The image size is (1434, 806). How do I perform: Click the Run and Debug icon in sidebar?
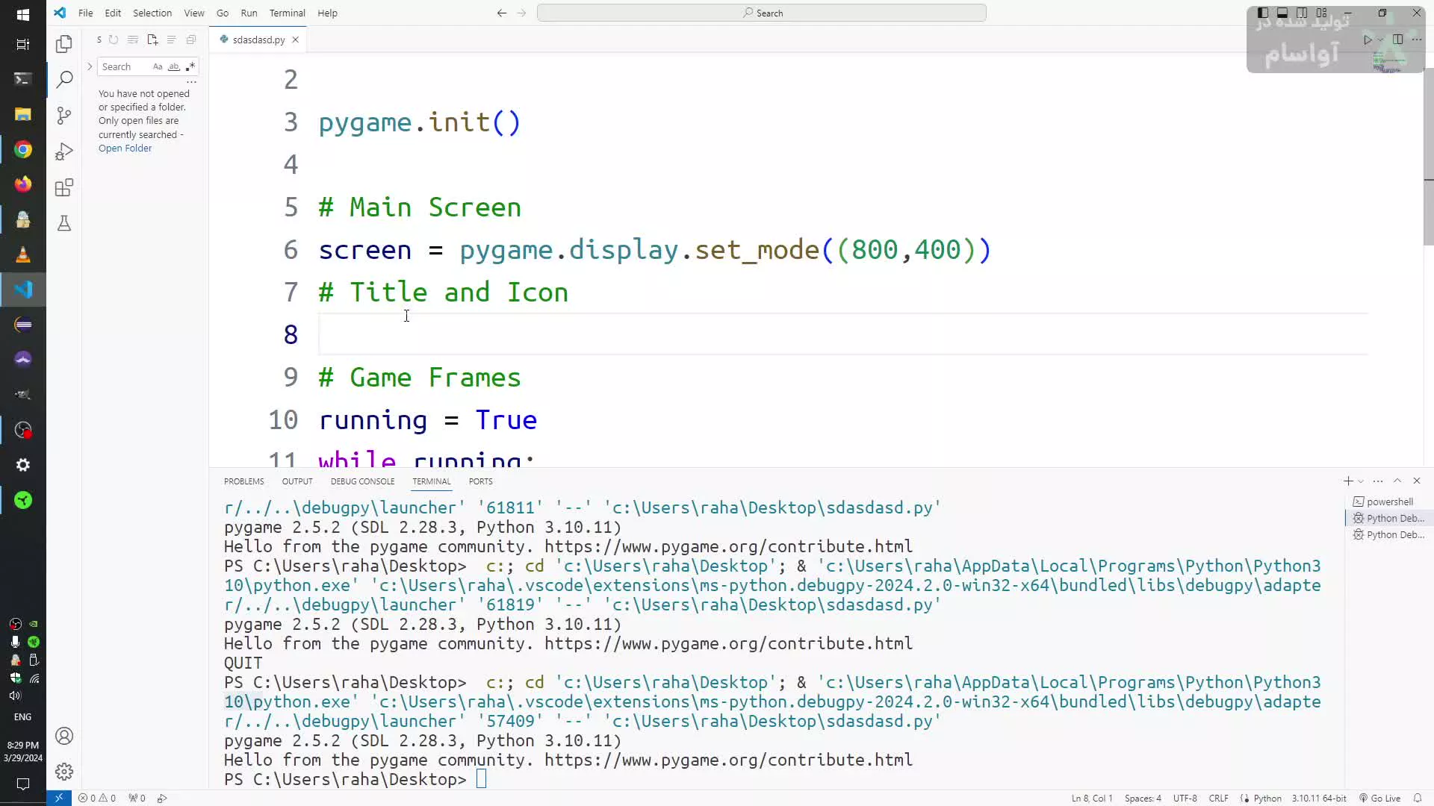[64, 151]
